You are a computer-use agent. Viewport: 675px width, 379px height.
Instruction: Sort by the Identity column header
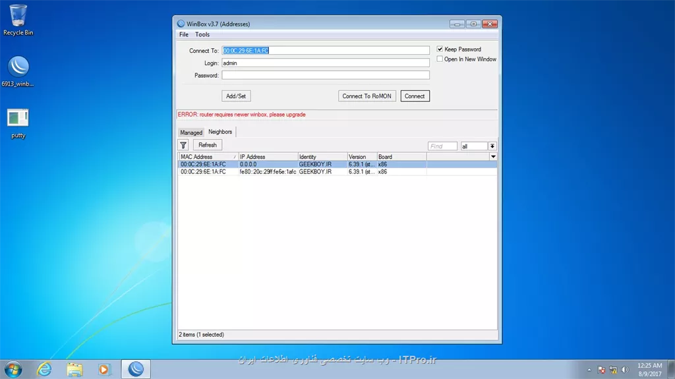323,157
